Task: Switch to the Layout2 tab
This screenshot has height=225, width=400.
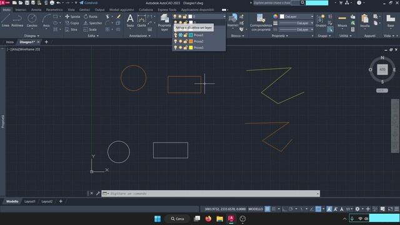Action: (47, 201)
